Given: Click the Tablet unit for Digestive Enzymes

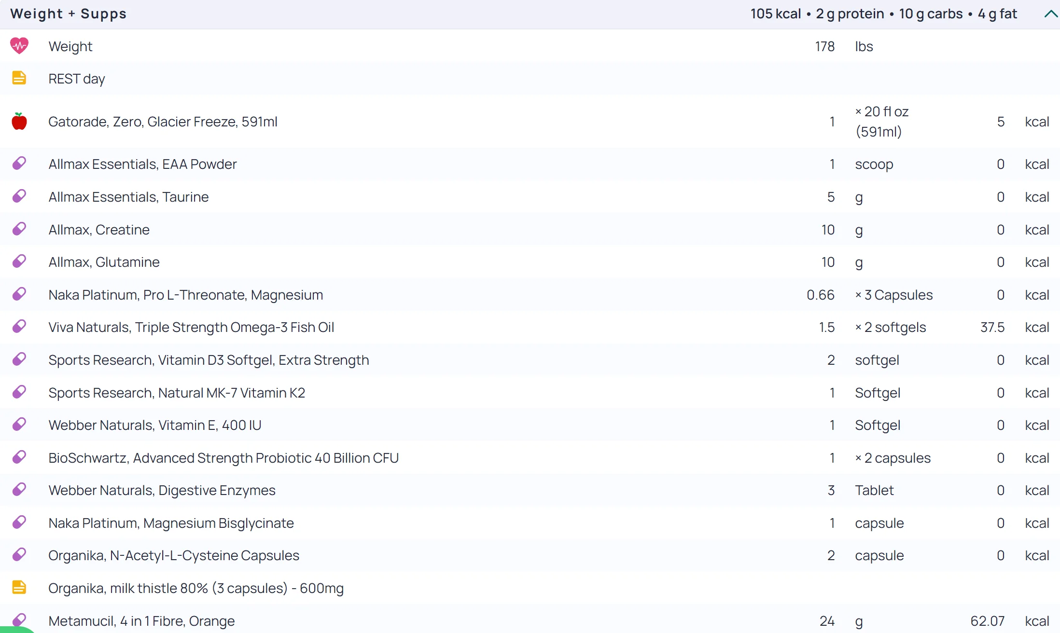Looking at the screenshot, I should [x=874, y=490].
